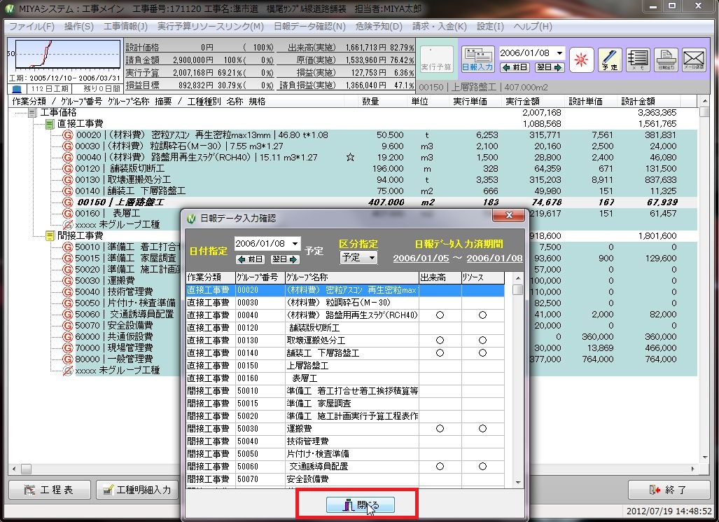Click the star mark on row 00040
Image resolution: width=719 pixels, height=522 pixels.
(350, 158)
